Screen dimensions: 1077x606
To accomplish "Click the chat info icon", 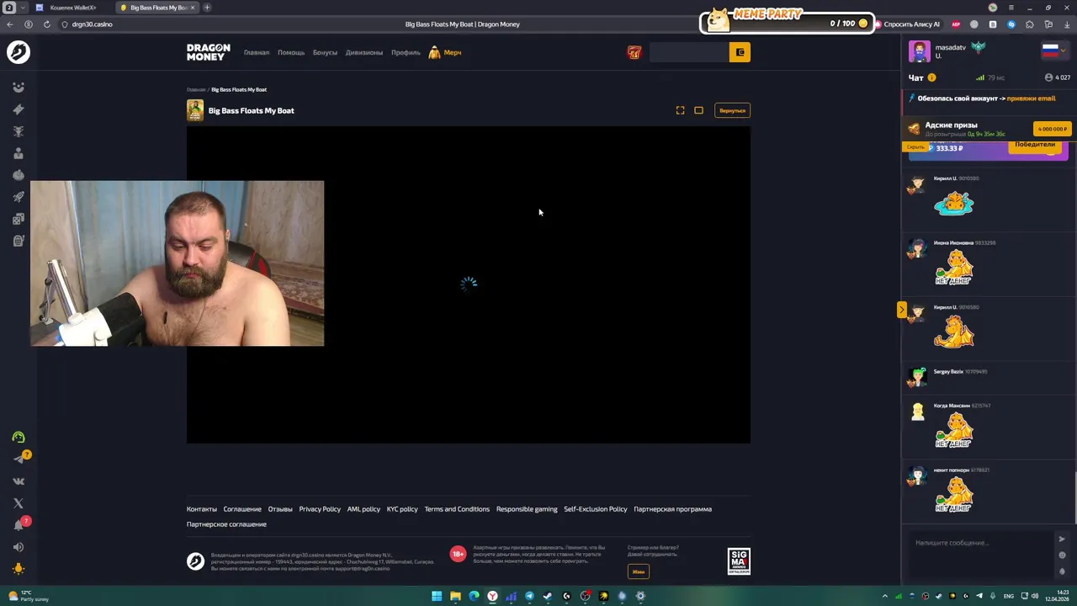I will coord(931,77).
